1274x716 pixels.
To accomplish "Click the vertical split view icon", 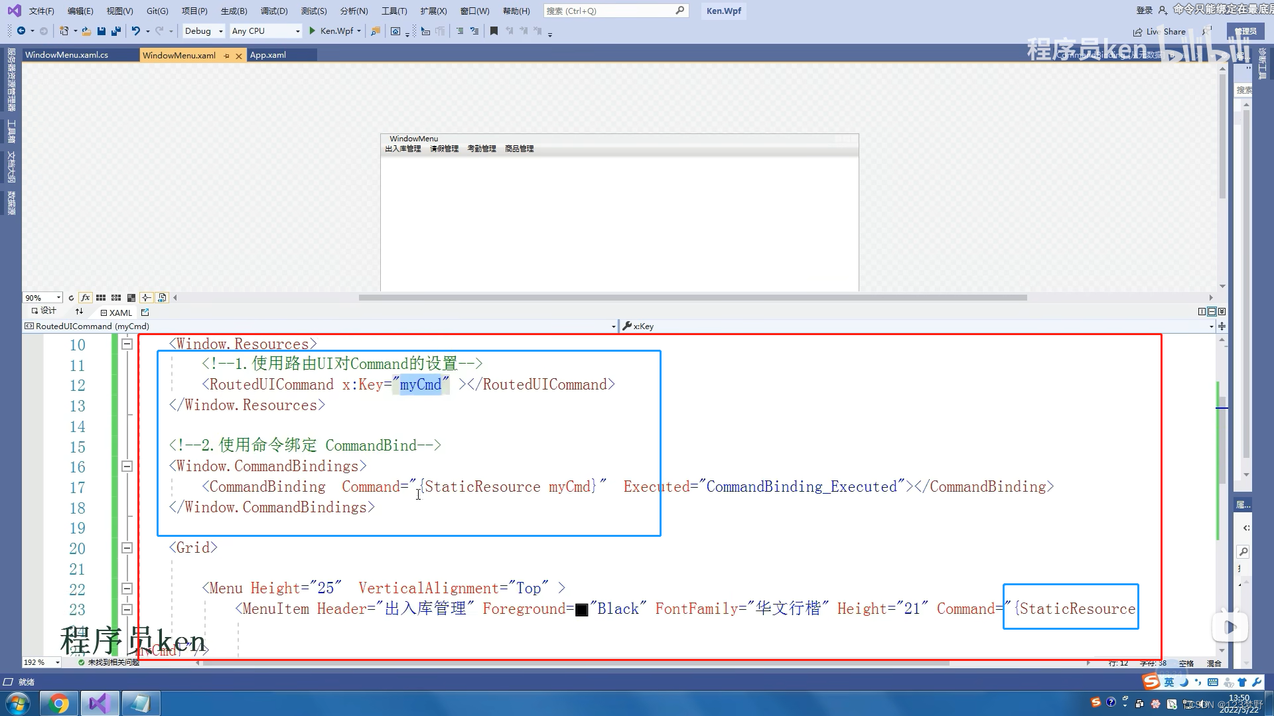I will pos(1202,311).
